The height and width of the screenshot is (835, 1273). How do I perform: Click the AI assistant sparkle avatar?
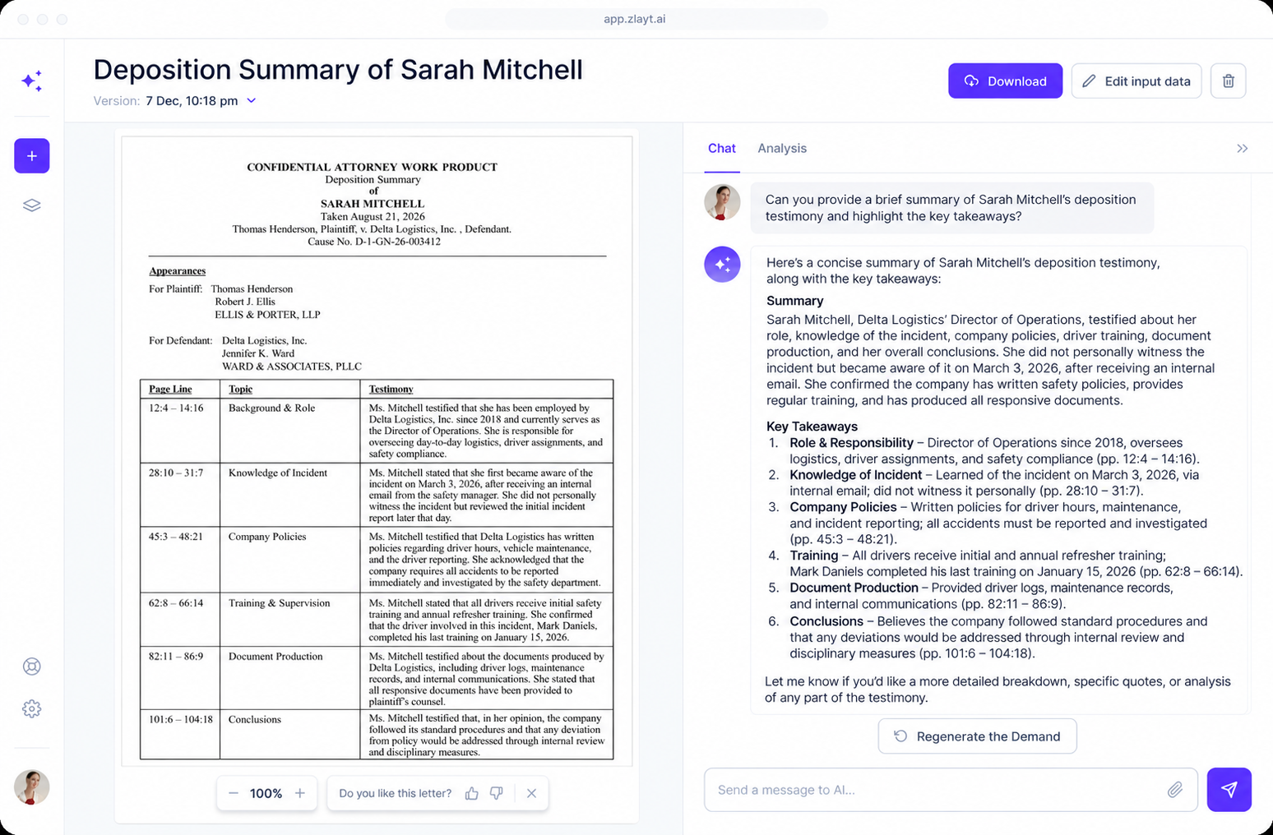[722, 265]
